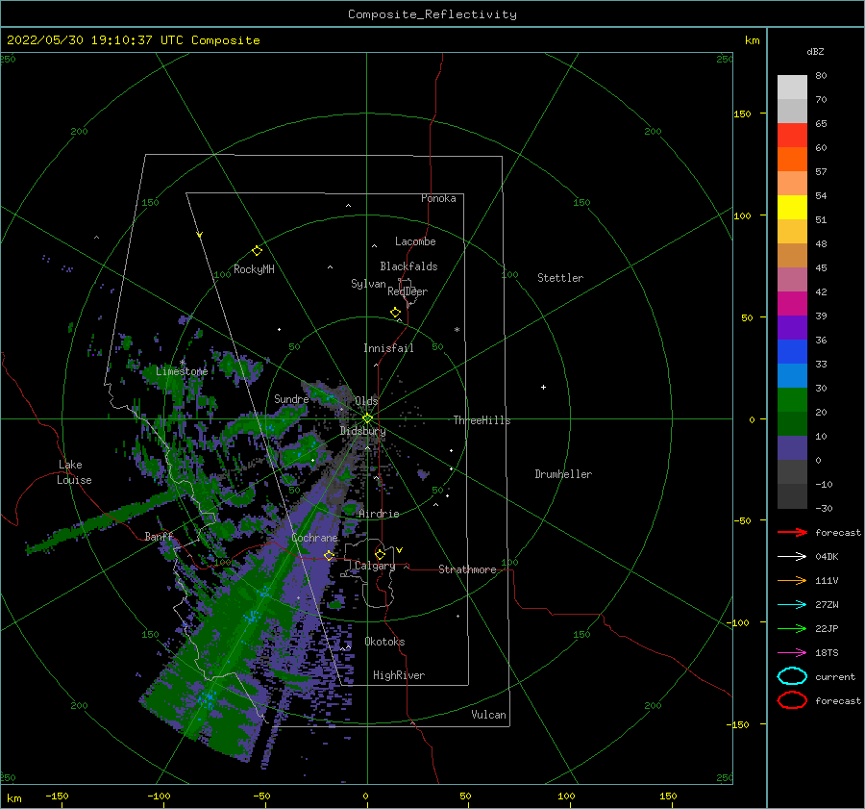Select the darkest grey -30 dBZ swatch

tap(792, 496)
